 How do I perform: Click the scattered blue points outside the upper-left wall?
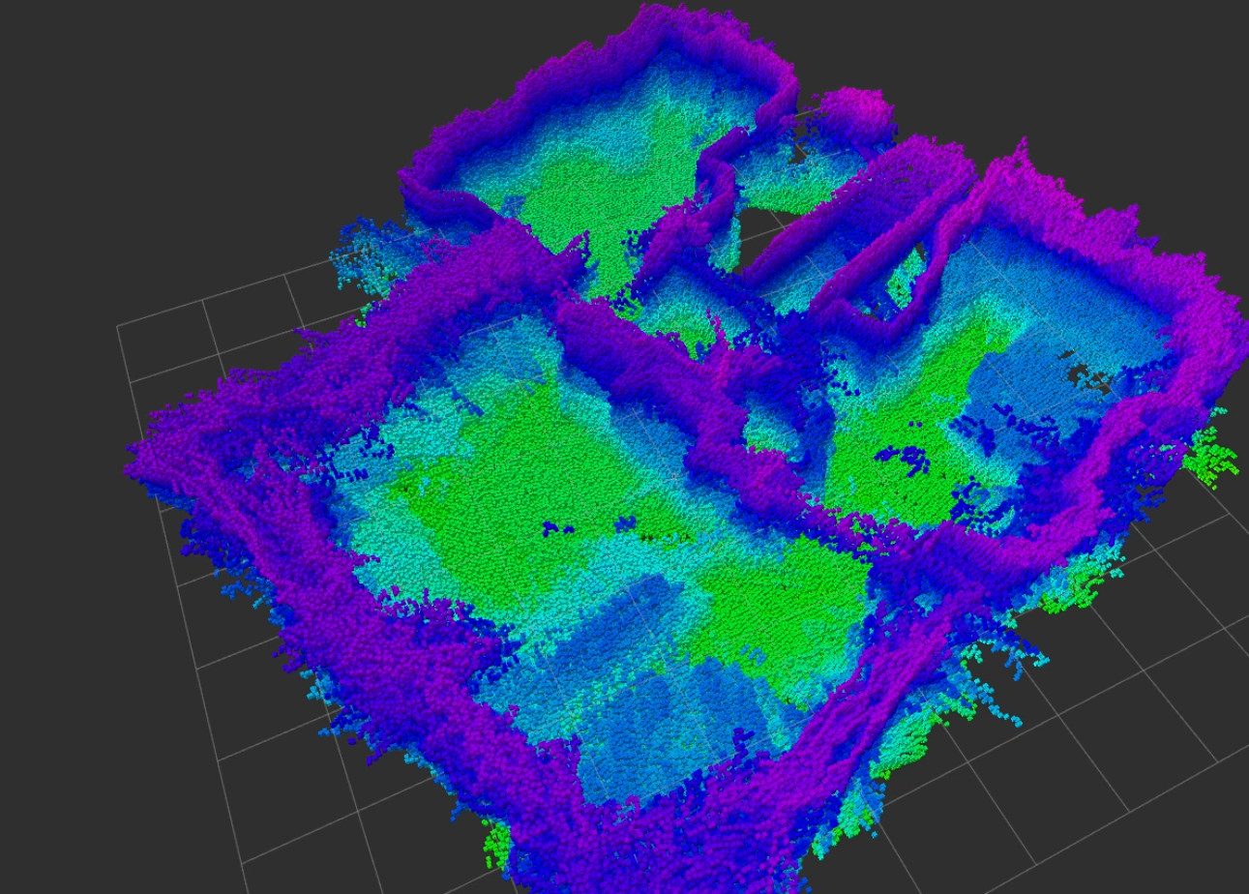[363, 252]
